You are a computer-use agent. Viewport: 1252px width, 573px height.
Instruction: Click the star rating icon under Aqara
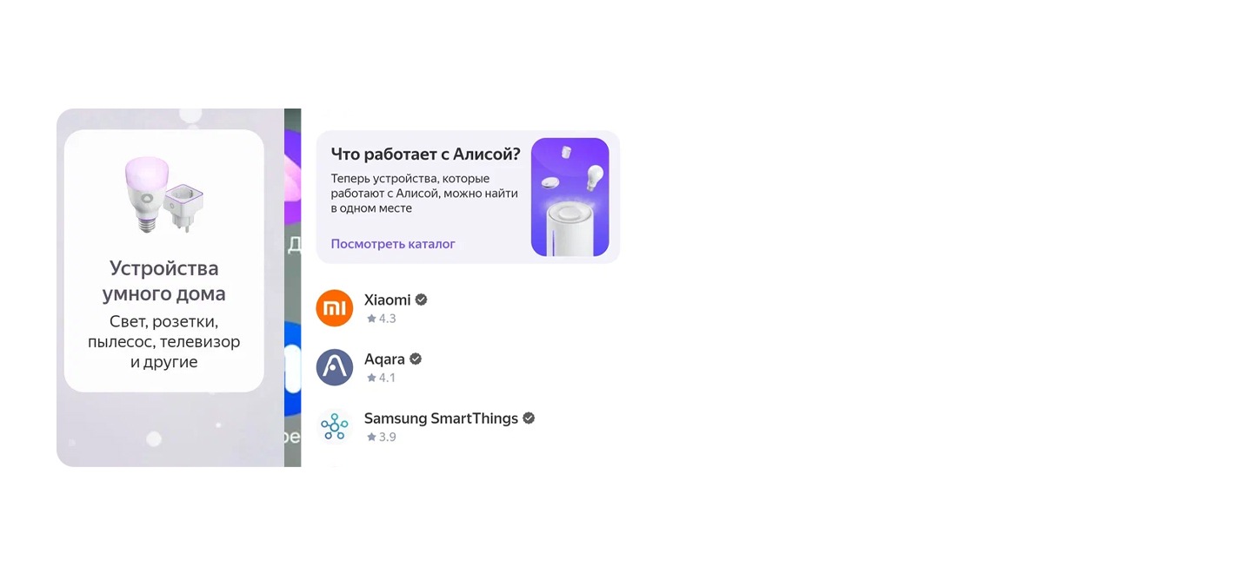point(371,378)
